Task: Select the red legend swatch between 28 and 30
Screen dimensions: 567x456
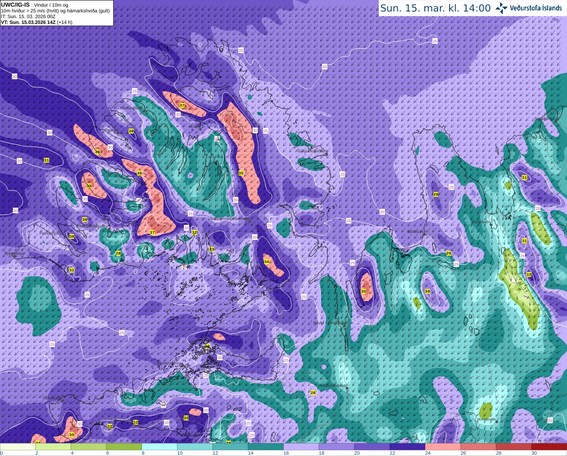Action: [x=514, y=447]
